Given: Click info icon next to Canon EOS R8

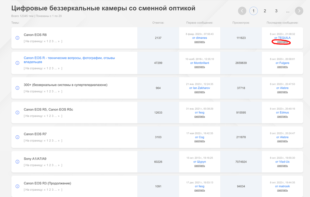Looking at the screenshot, I should coord(17,38).
